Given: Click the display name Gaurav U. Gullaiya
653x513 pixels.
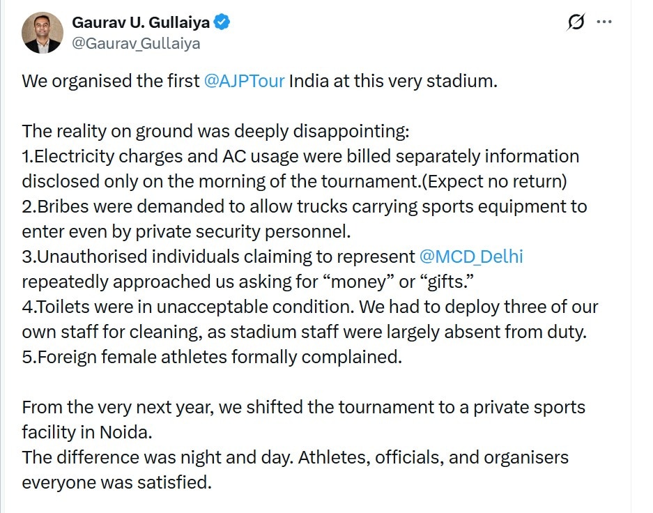Looking at the screenshot, I should click(x=143, y=21).
